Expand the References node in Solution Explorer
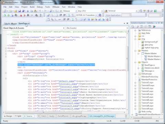Screen dimensions: 165x124 pyautogui.click(x=135, y=30)
